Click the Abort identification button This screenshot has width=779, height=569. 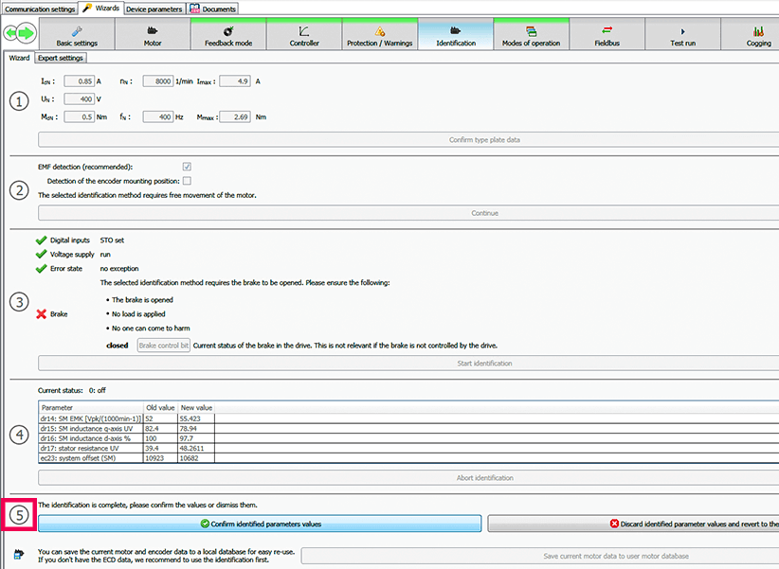click(x=408, y=478)
